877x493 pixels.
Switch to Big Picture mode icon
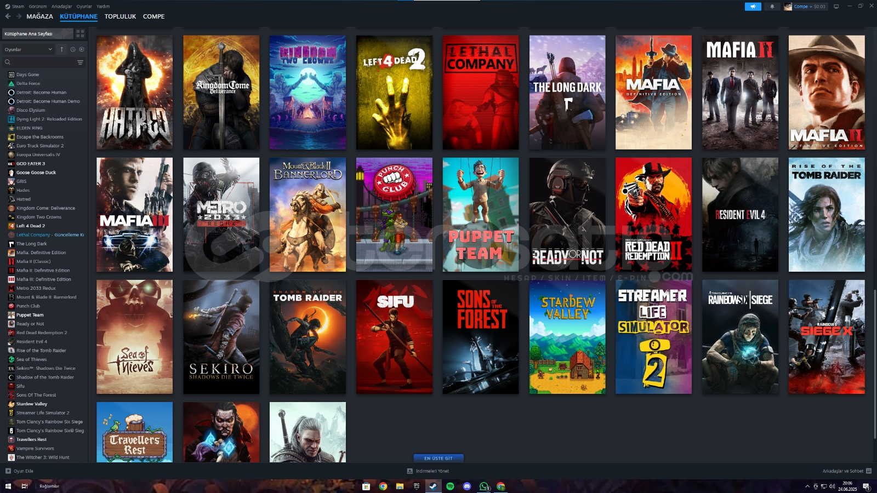point(836,7)
